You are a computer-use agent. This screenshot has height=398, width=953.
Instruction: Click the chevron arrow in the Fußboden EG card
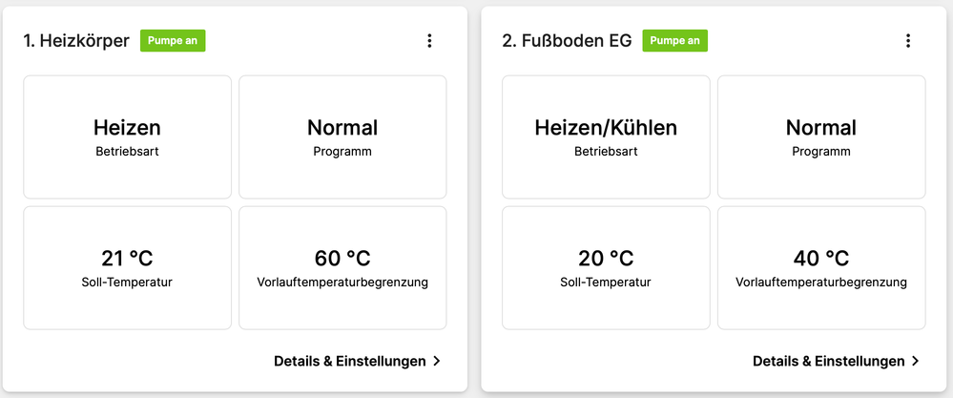pos(916,361)
